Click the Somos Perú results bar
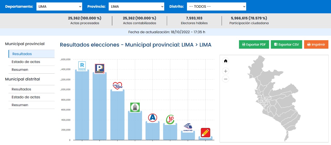The image size is (331, 145). tap(117, 115)
